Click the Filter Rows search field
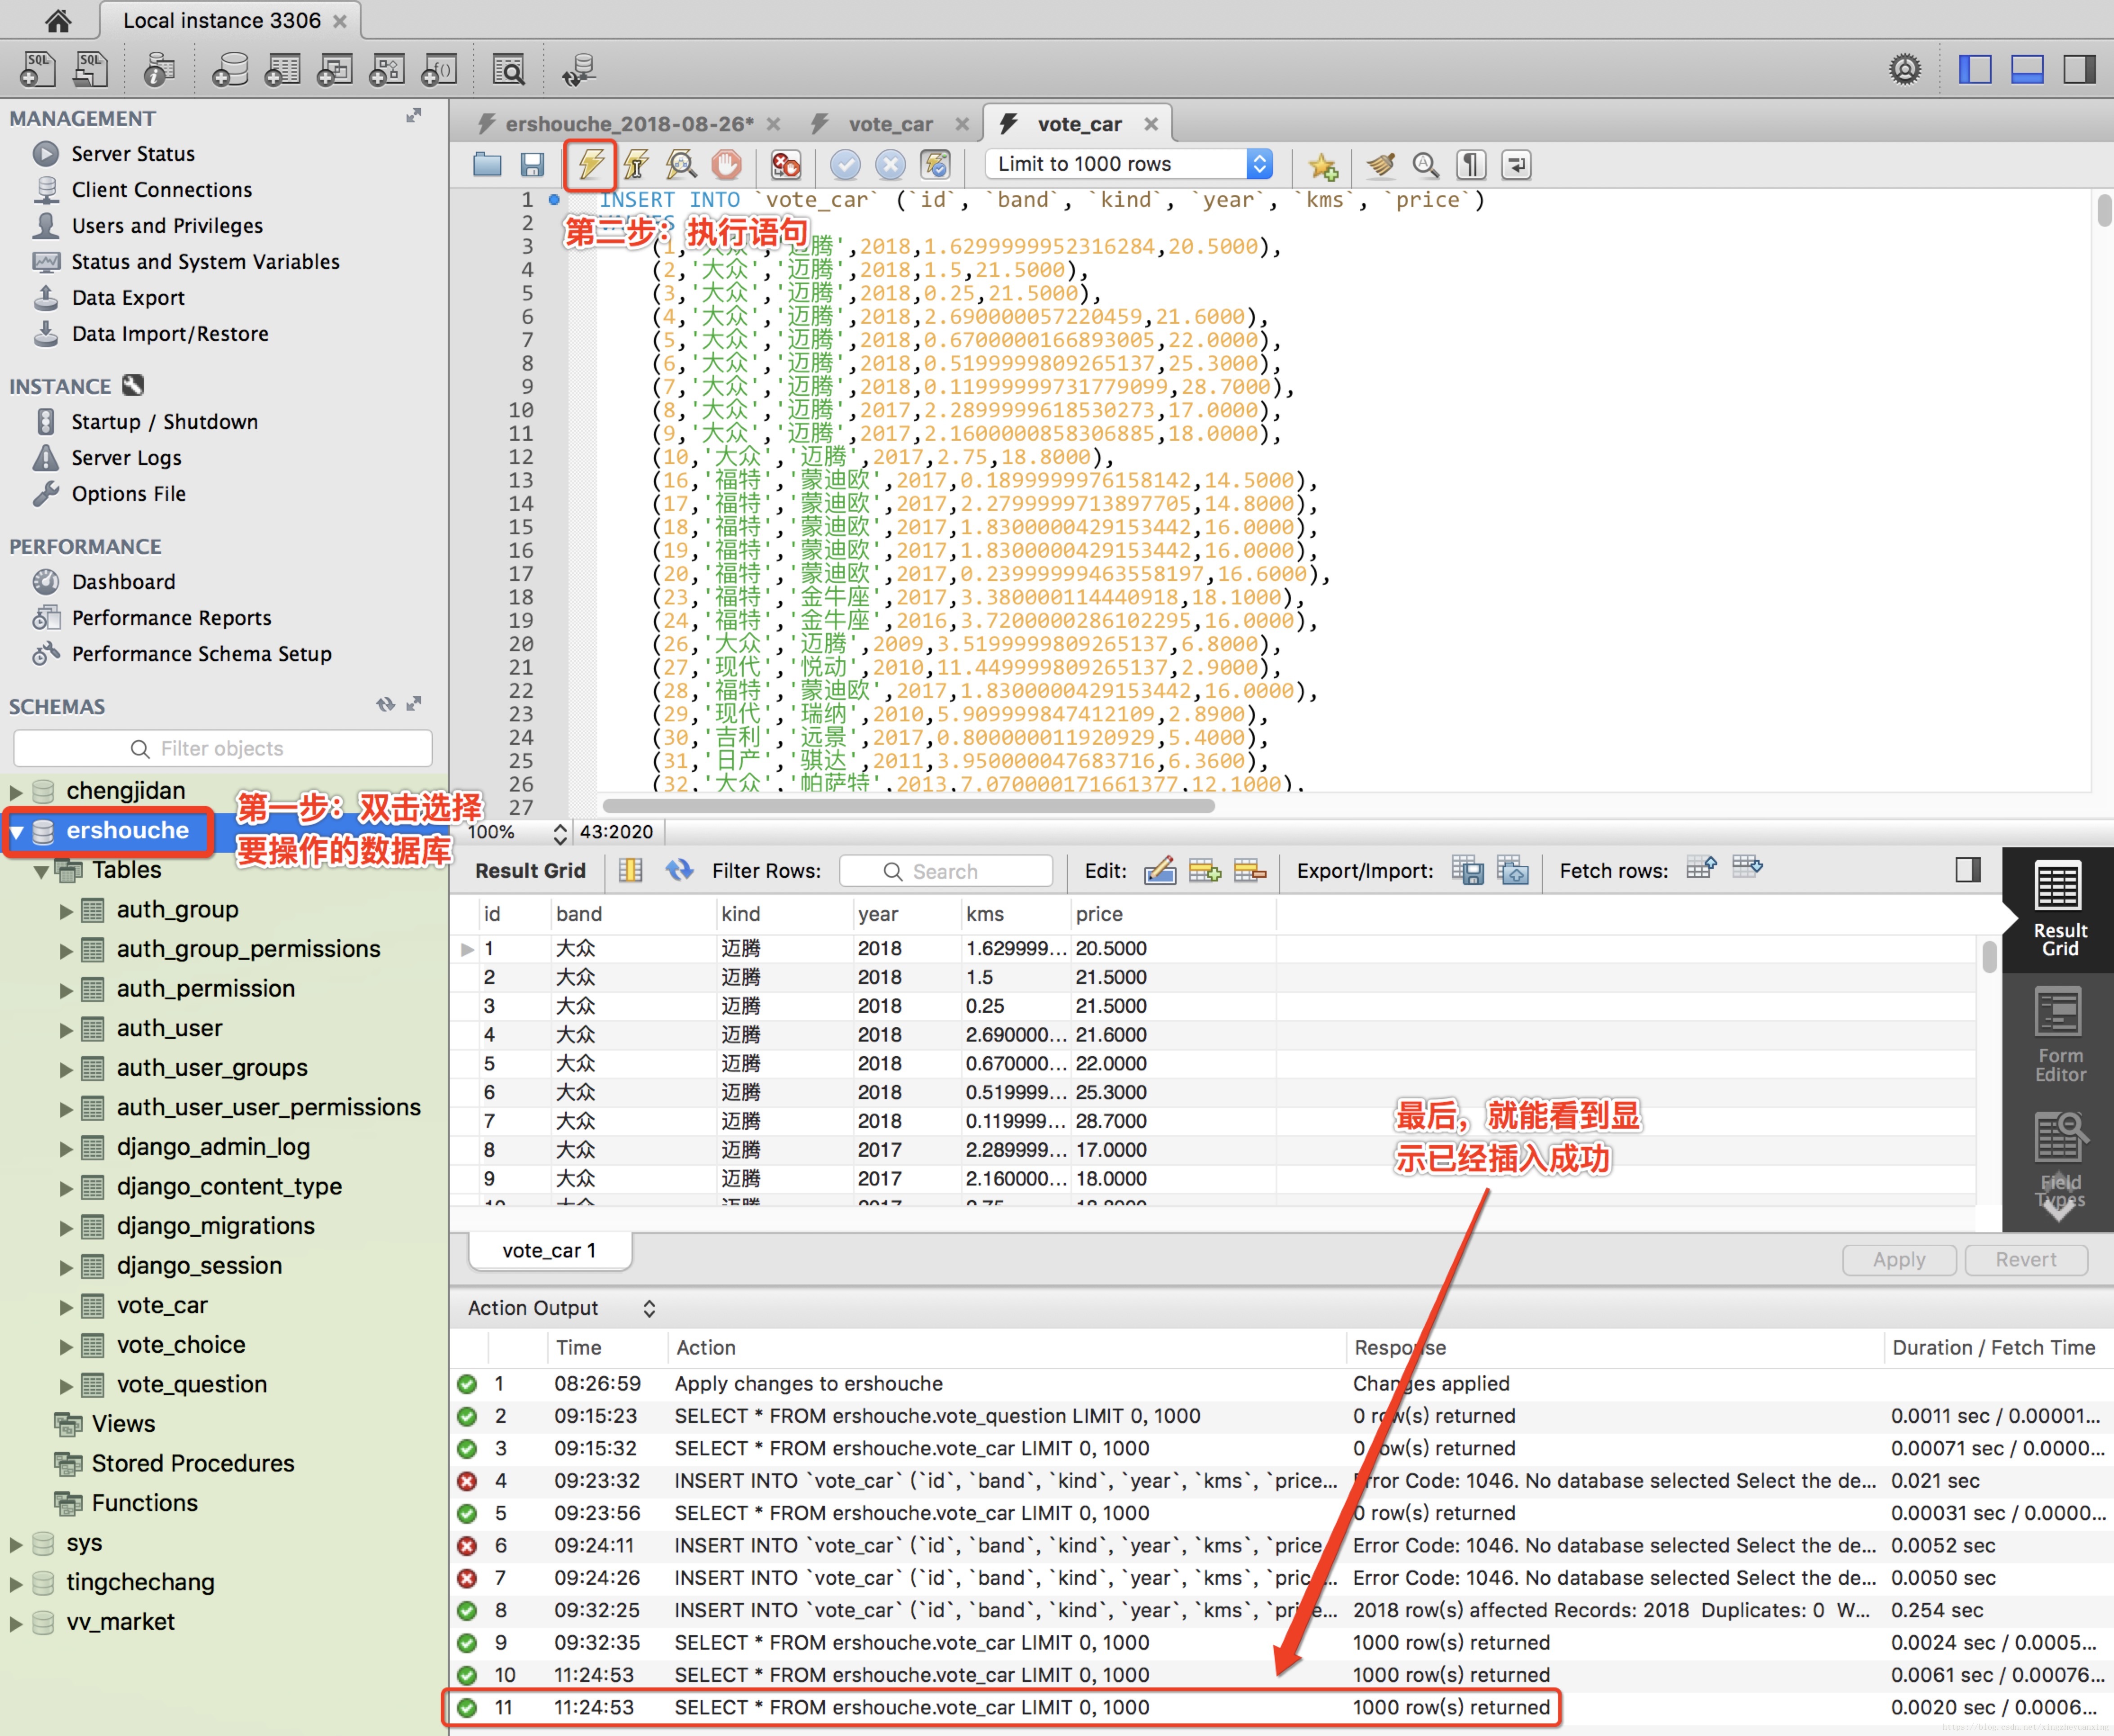 click(946, 871)
